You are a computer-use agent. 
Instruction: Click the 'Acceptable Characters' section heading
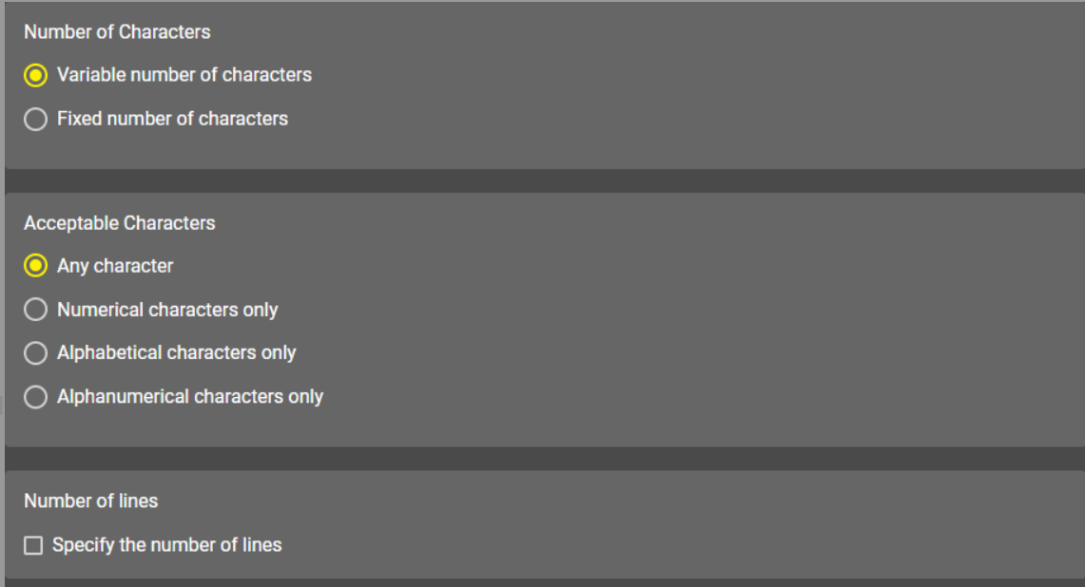pyautogui.click(x=120, y=223)
